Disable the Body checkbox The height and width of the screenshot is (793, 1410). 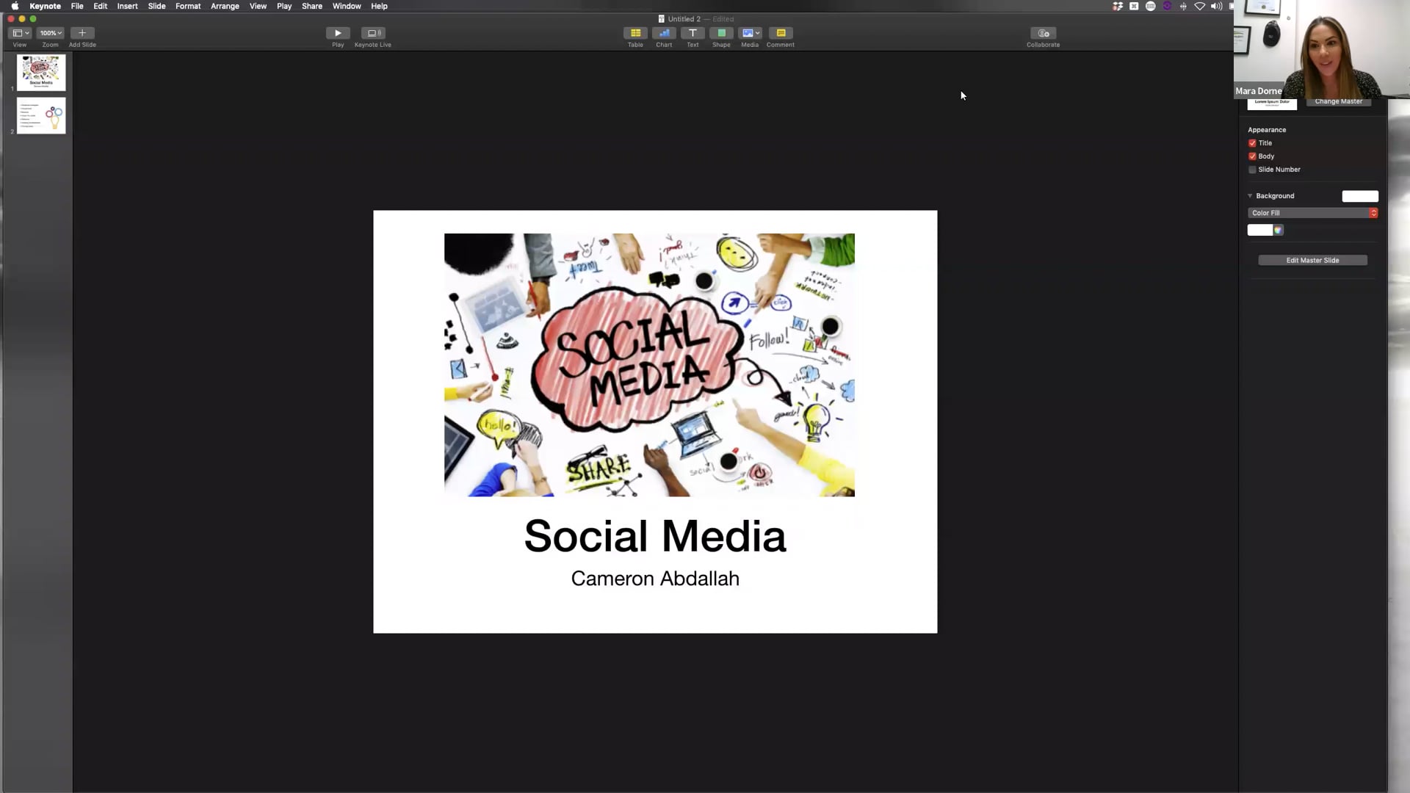1252,156
